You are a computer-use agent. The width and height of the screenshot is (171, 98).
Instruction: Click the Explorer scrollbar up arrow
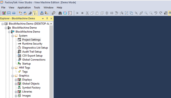pyautogui.click(x=51, y=24)
